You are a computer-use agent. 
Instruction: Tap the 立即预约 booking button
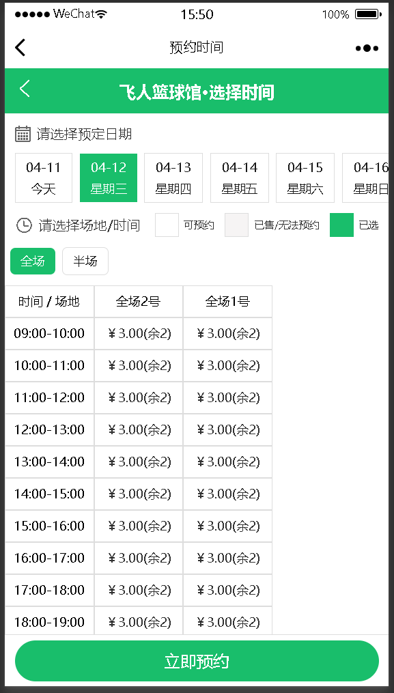pos(197,661)
